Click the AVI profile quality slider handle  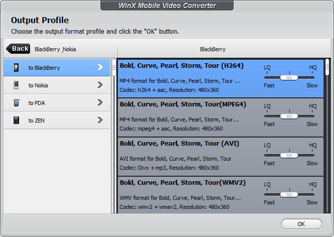tap(289, 155)
